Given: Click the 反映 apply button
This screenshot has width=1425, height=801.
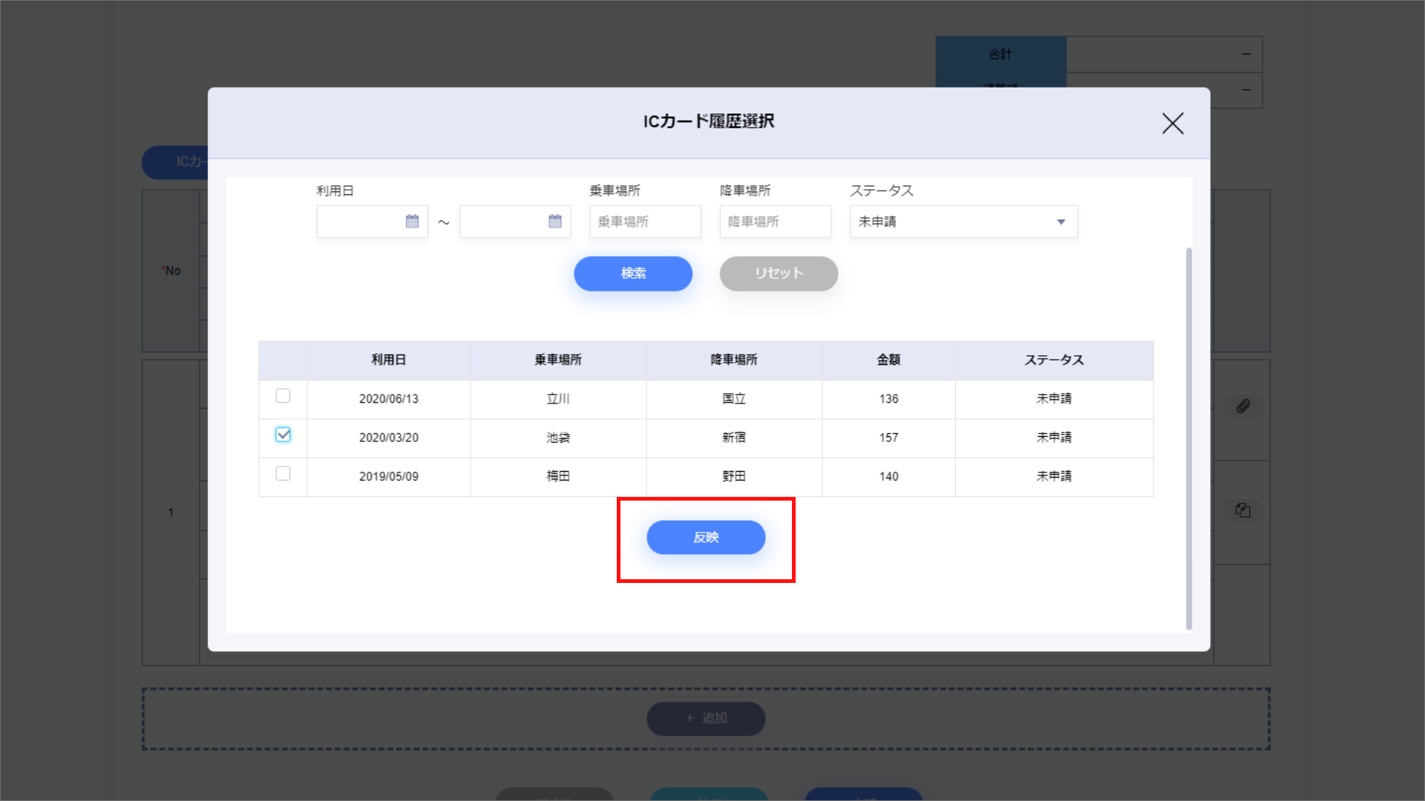Looking at the screenshot, I should point(705,537).
